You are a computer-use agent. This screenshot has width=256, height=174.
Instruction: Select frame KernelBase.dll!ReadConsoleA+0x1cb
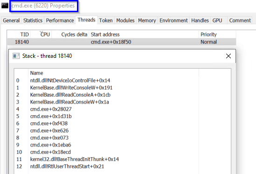click(70, 95)
